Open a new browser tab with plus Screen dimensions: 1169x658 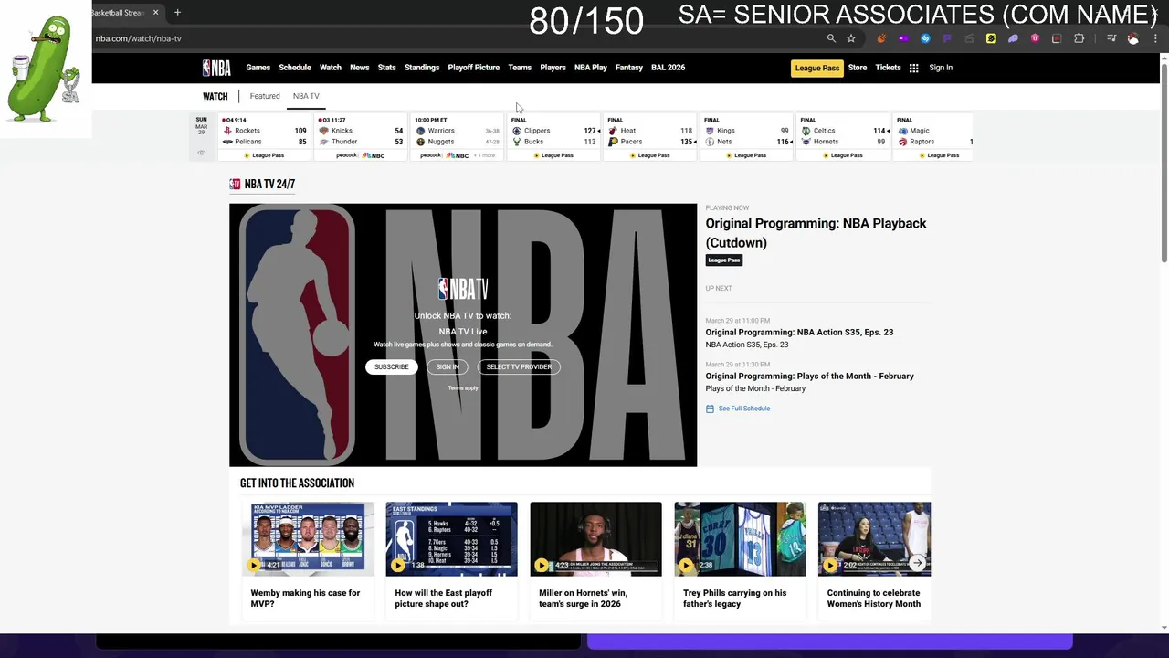[x=177, y=13]
